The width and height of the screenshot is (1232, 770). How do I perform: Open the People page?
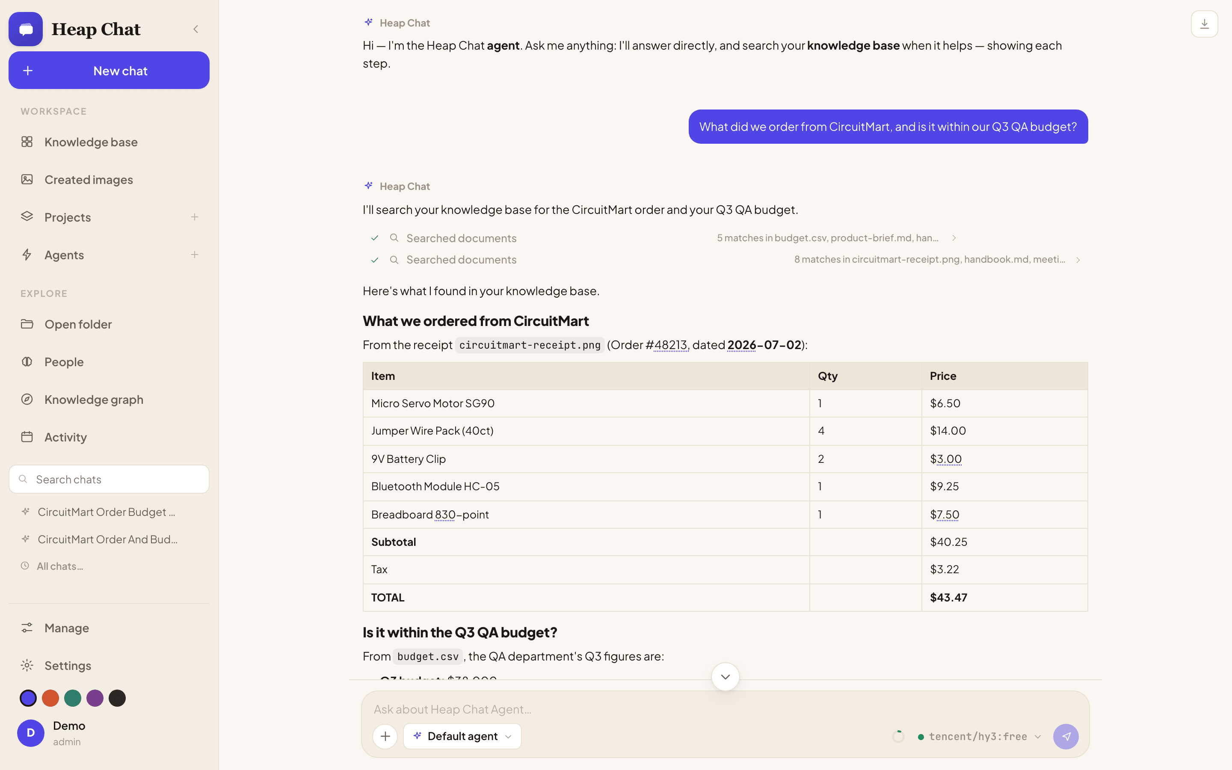point(109,362)
